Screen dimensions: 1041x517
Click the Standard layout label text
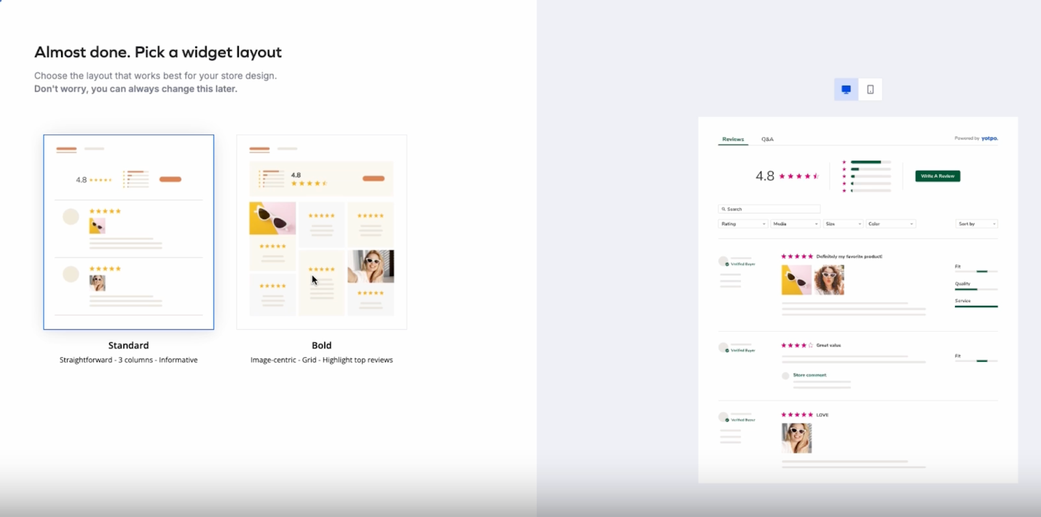128,346
